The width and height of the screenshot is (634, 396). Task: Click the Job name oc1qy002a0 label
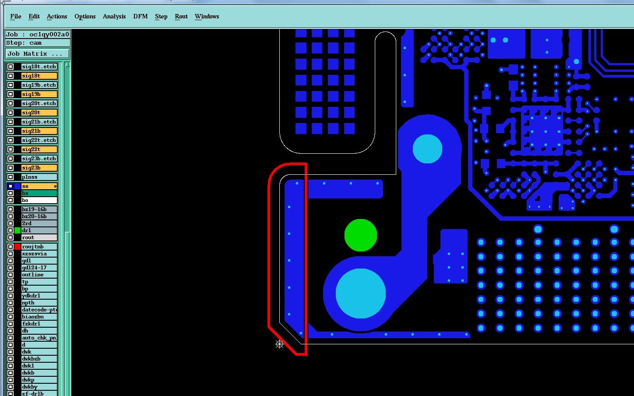(x=38, y=34)
